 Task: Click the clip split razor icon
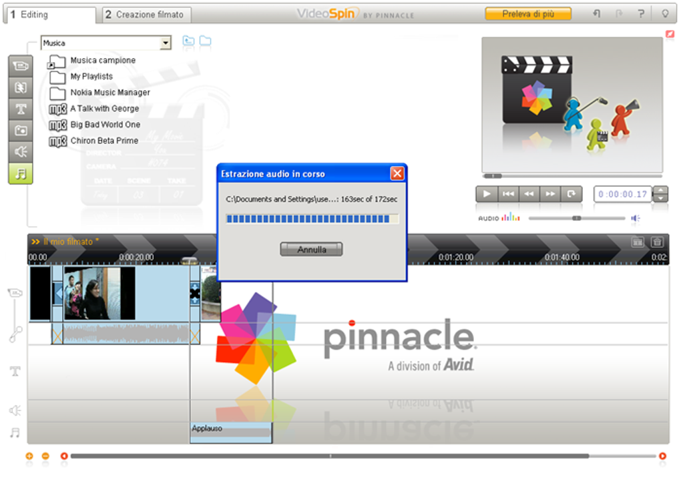pos(638,242)
